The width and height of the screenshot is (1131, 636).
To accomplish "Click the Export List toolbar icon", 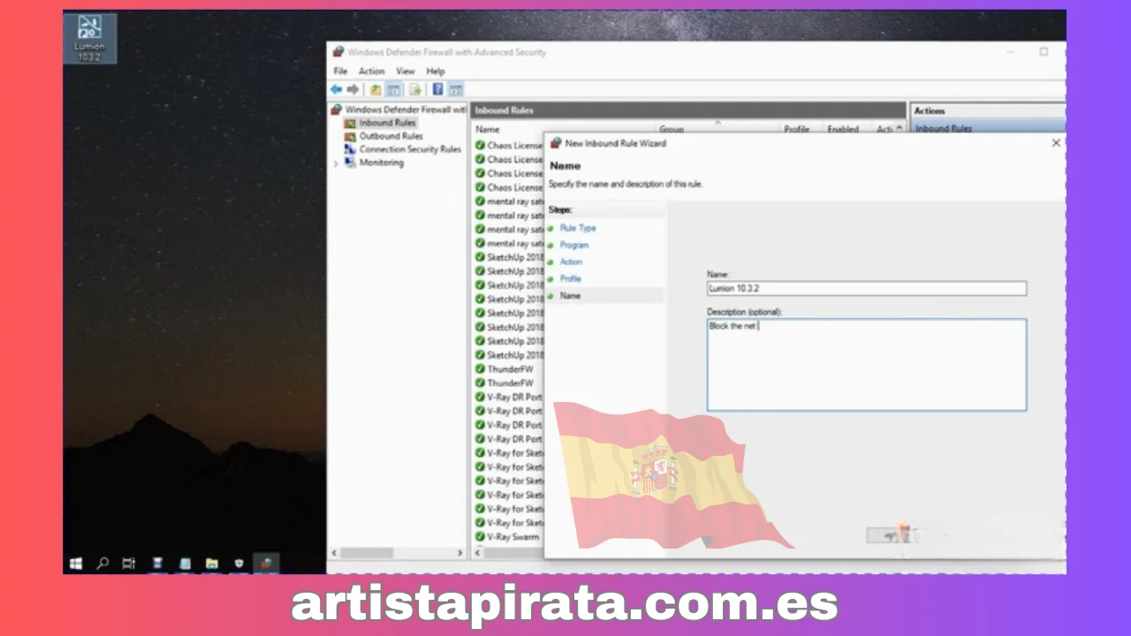I will coord(414,89).
